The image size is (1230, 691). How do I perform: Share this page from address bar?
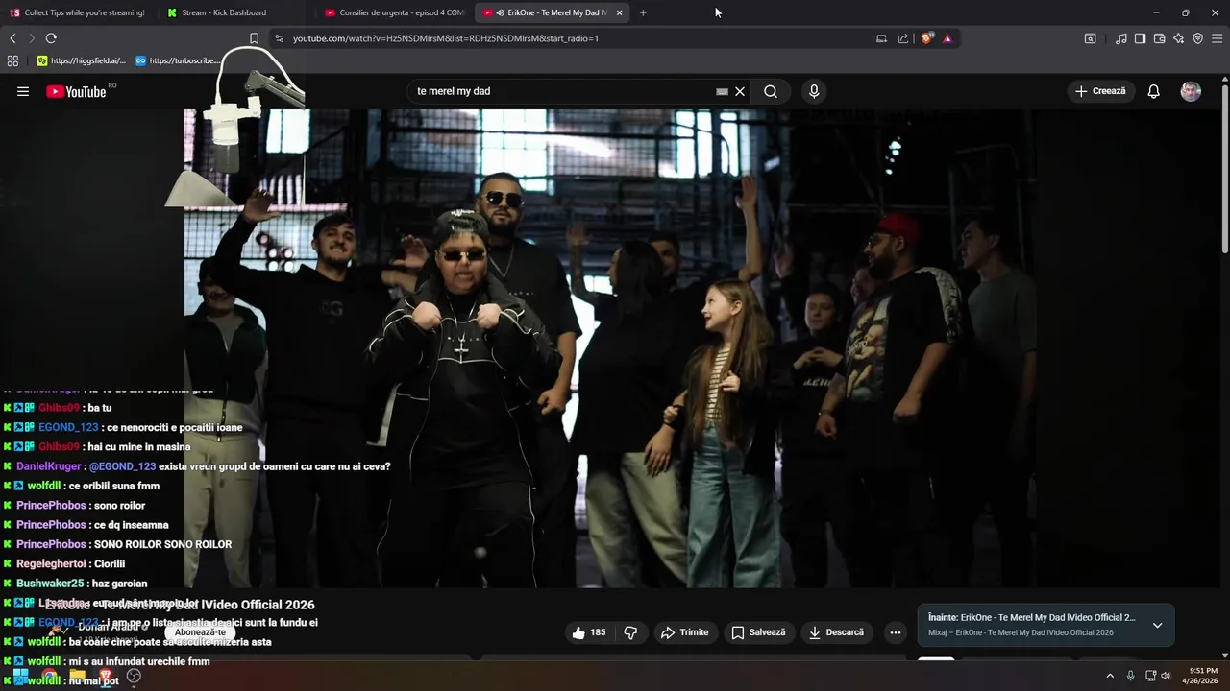[x=903, y=38]
